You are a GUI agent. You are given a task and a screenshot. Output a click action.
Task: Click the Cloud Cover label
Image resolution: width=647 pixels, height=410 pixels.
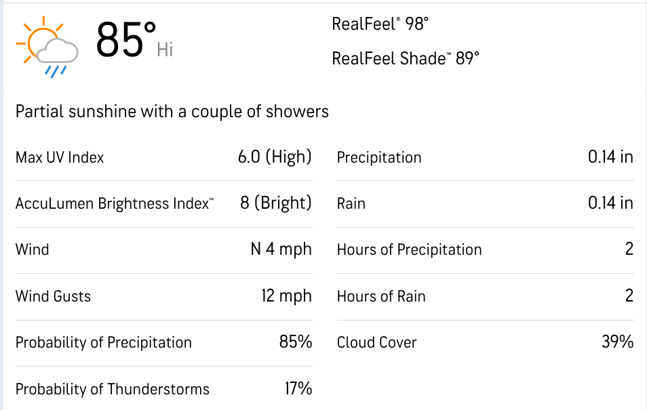click(376, 342)
